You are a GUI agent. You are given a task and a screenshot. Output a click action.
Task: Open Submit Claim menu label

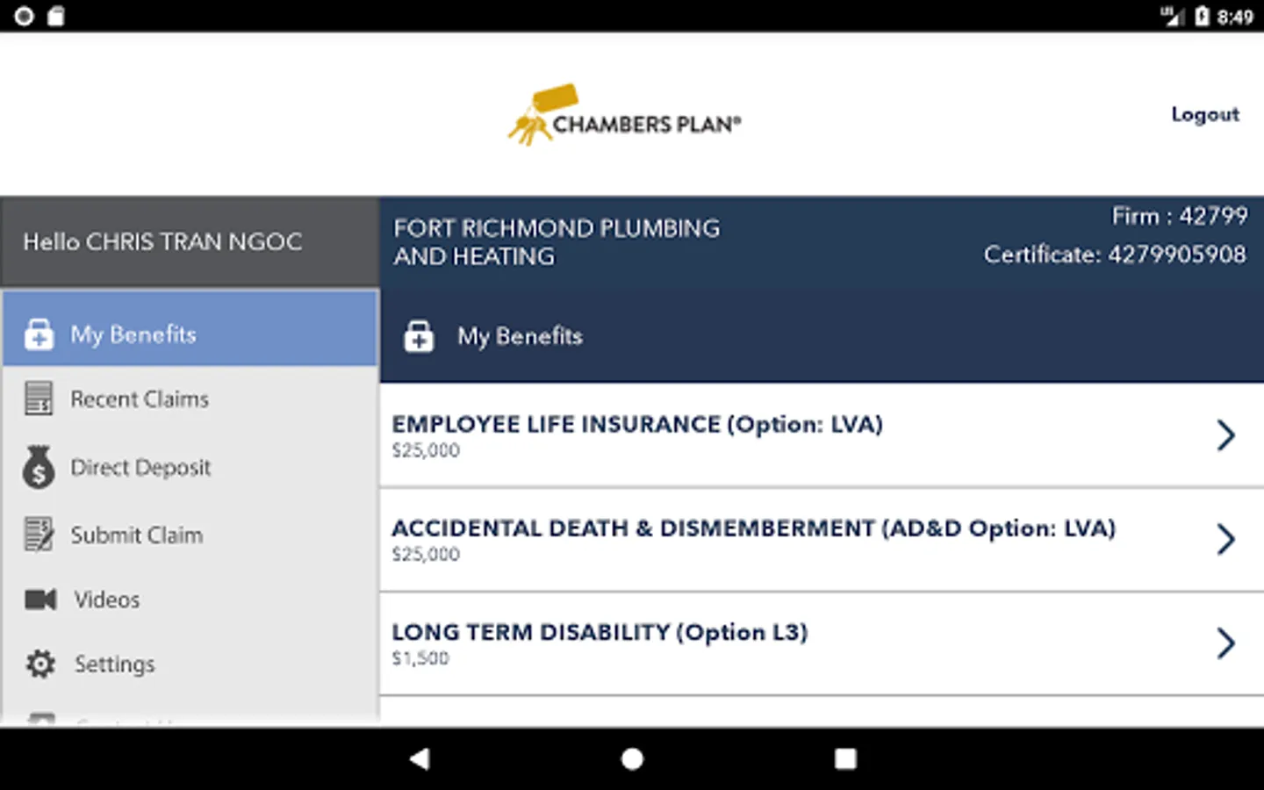(x=137, y=535)
